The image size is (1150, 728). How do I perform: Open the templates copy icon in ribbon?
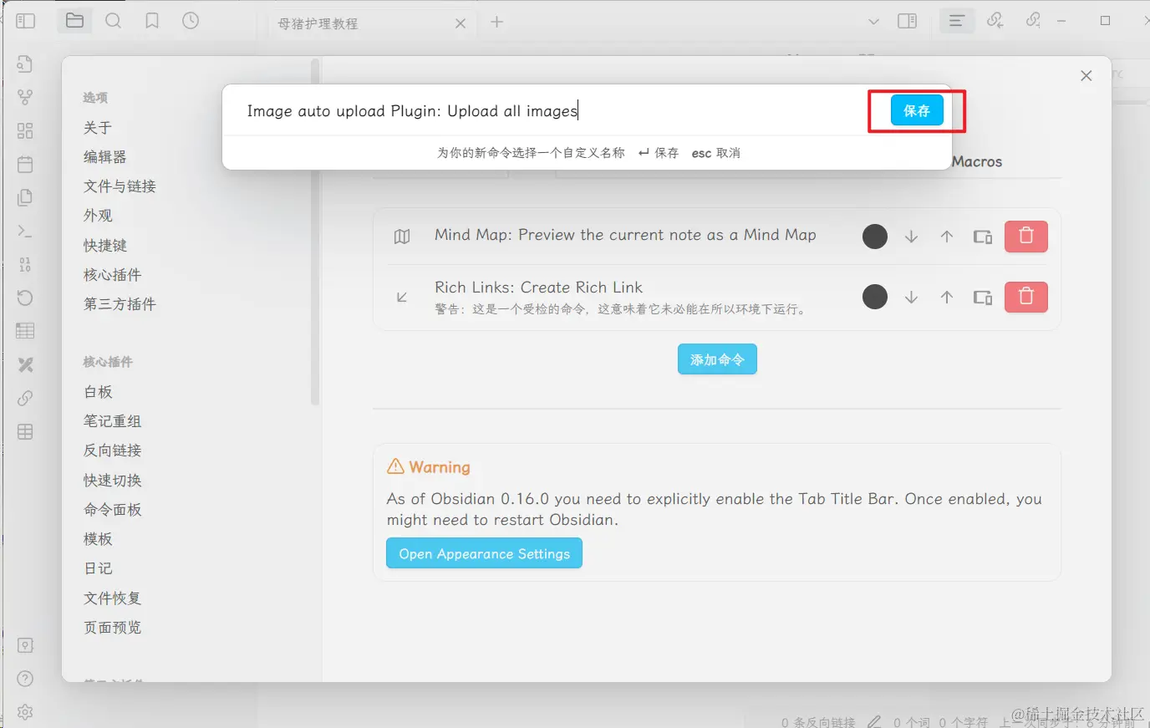click(x=25, y=198)
